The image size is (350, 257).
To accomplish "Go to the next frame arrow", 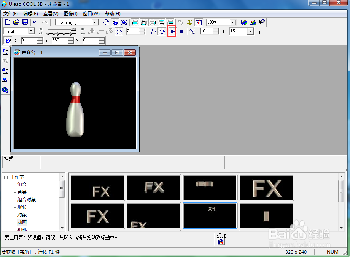I will (x=83, y=29).
